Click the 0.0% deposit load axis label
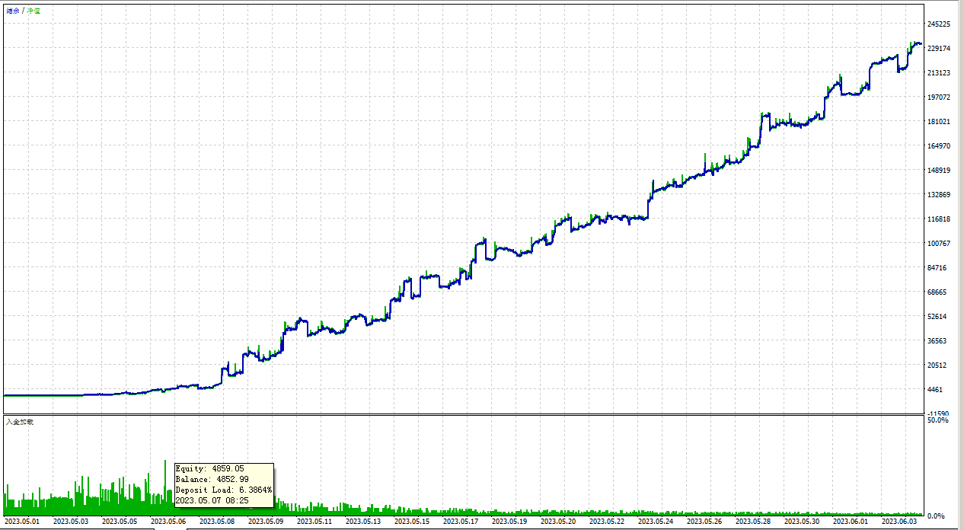 click(937, 517)
